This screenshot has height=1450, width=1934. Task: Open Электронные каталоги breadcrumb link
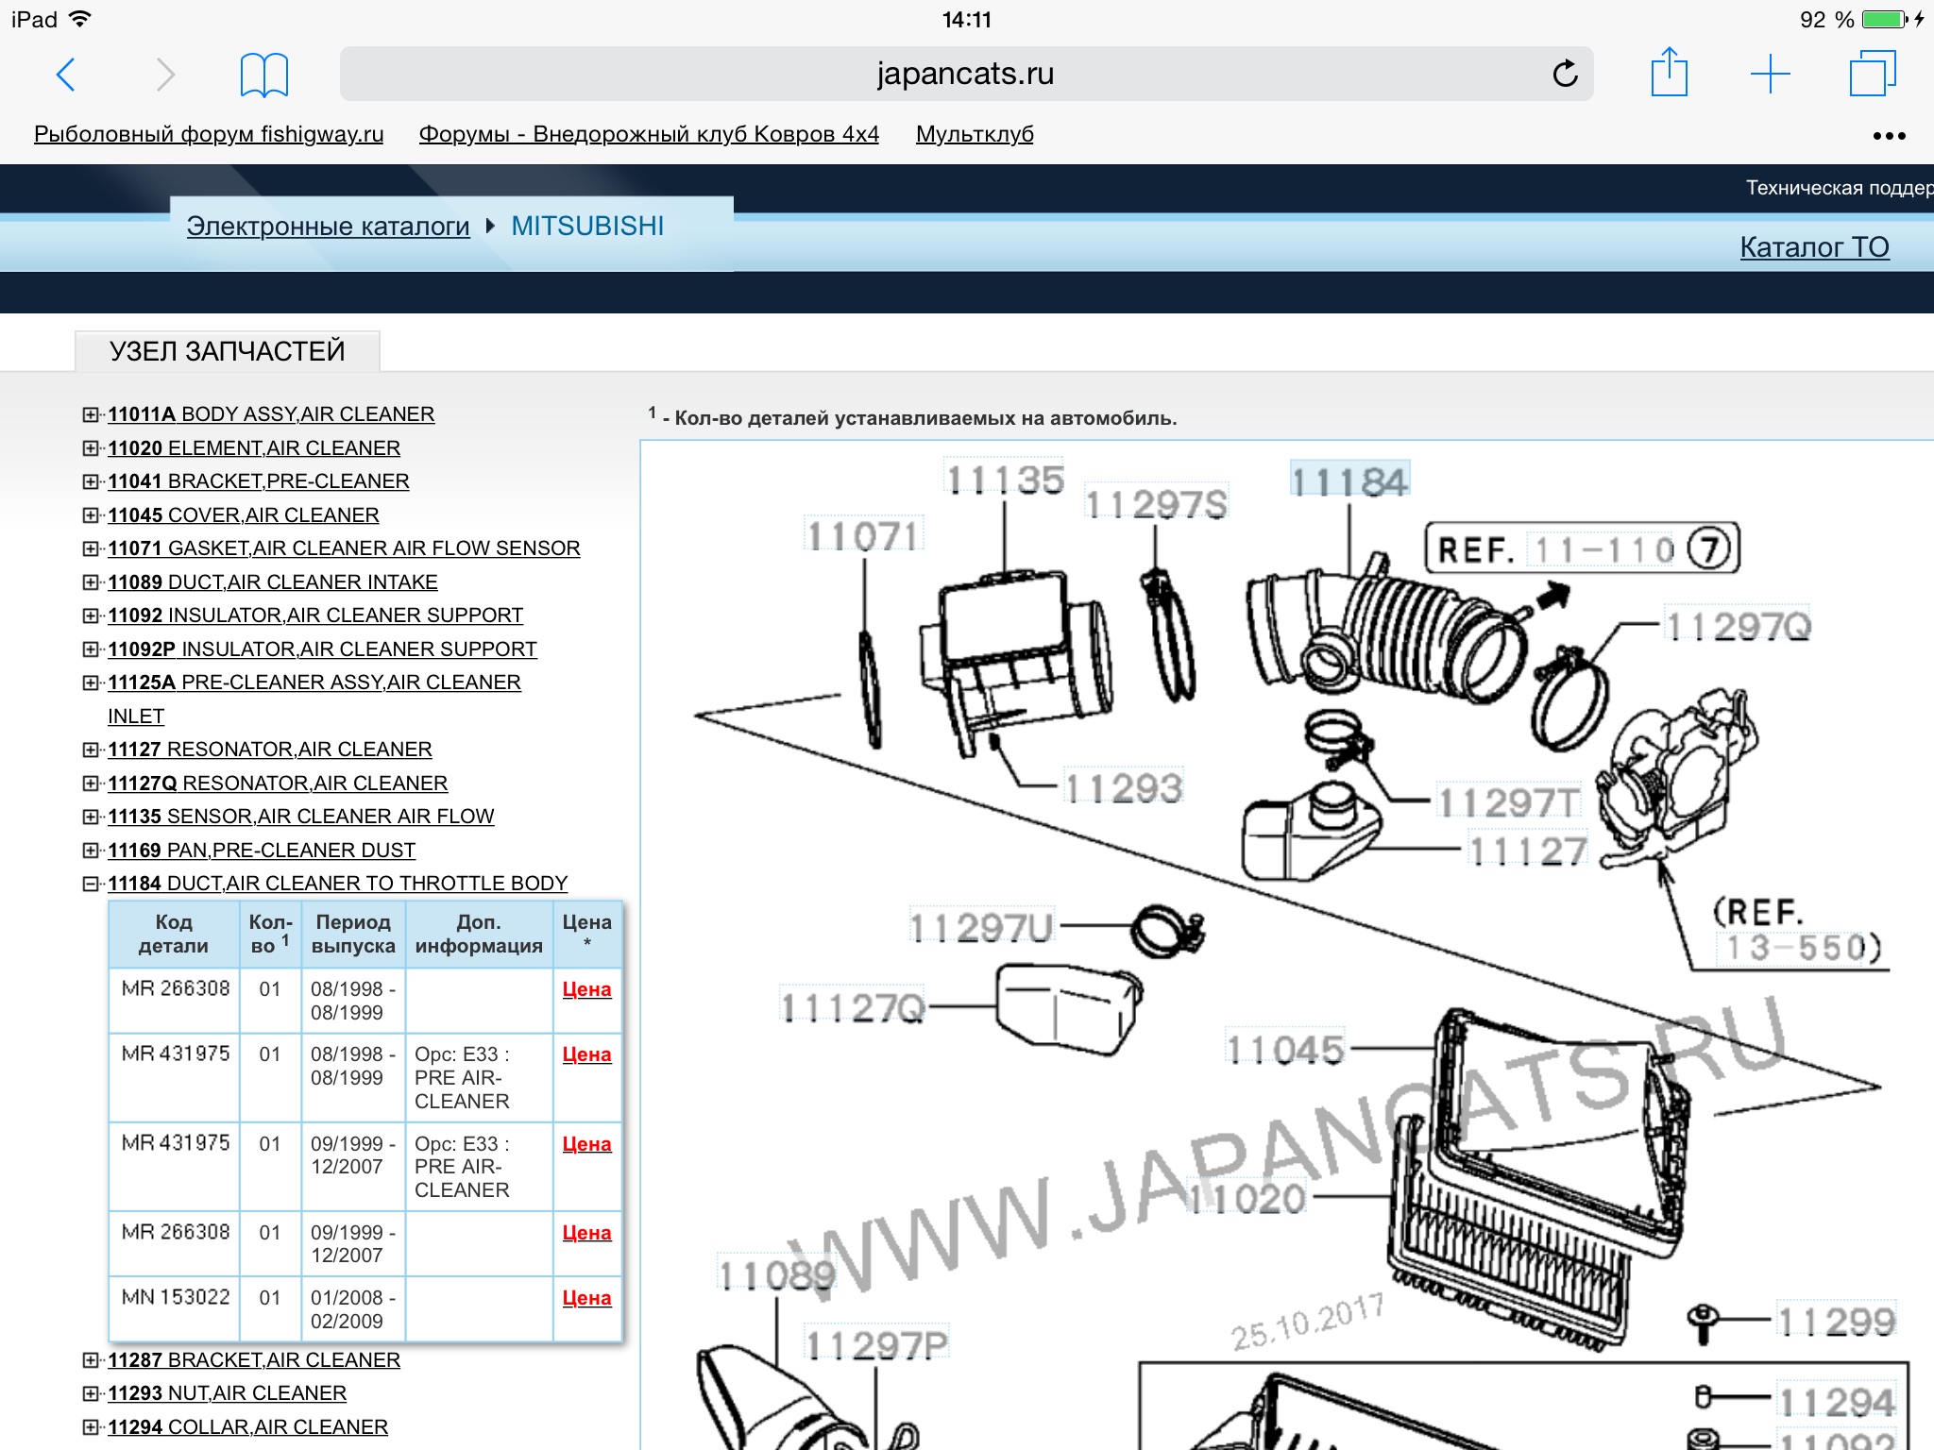[328, 227]
